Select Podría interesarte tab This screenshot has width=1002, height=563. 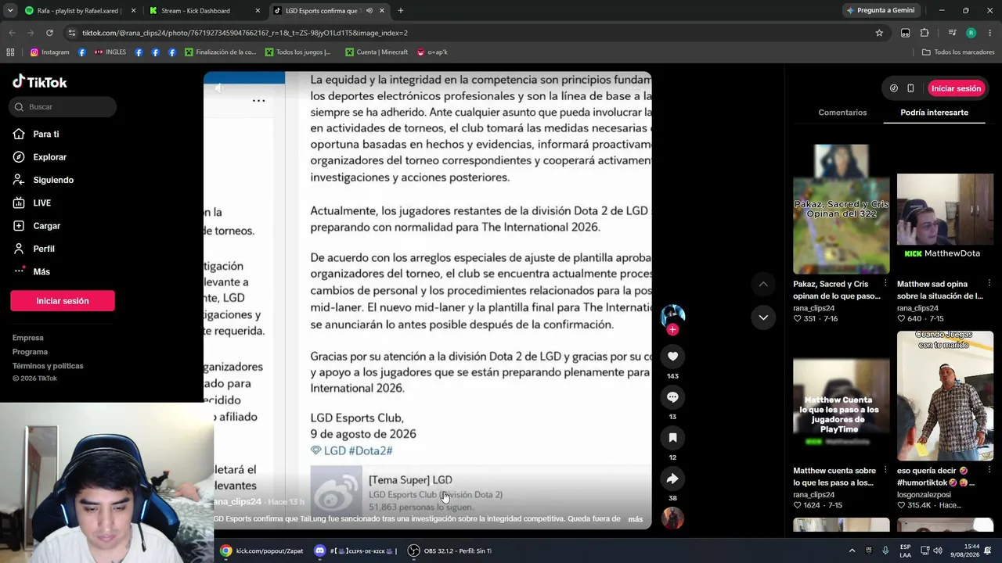tap(934, 113)
